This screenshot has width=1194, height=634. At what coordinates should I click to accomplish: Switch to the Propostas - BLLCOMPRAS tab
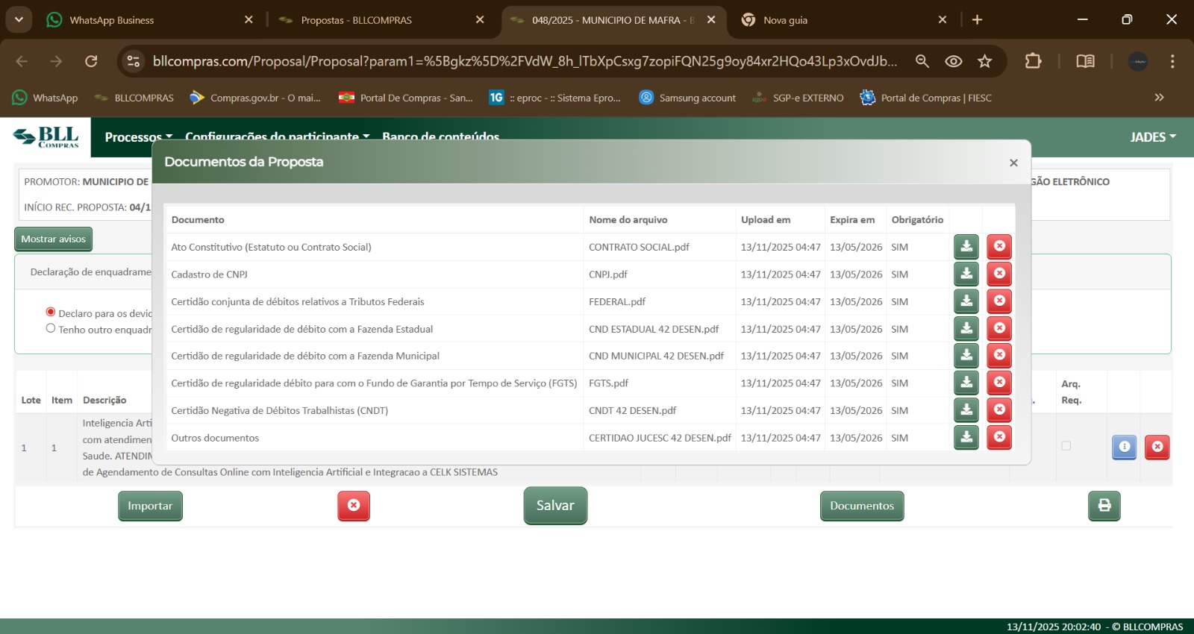(x=356, y=20)
